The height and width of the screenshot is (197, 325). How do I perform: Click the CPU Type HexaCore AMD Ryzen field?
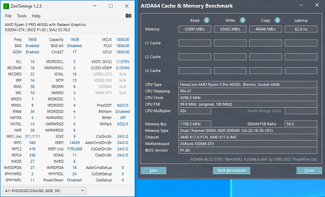pyautogui.click(x=248, y=84)
